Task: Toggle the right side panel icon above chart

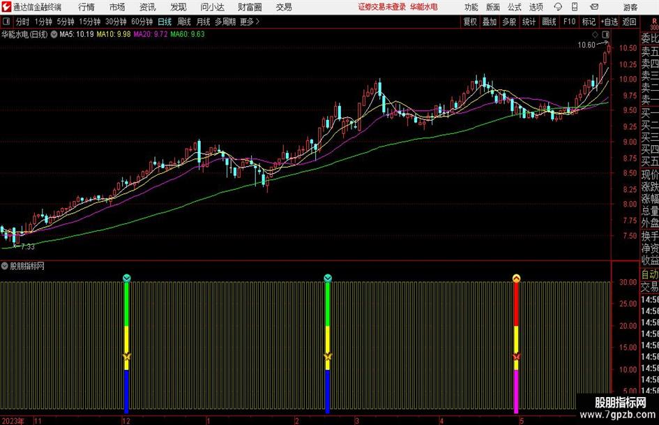Action: tap(605, 34)
